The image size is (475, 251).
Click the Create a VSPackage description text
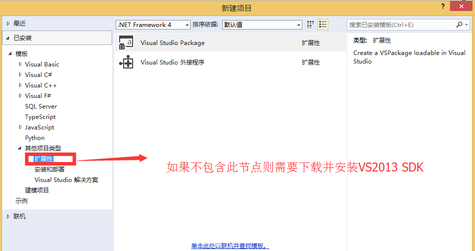(409, 57)
